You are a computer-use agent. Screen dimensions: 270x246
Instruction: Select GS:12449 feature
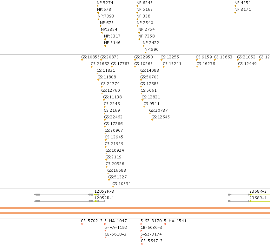247,64
